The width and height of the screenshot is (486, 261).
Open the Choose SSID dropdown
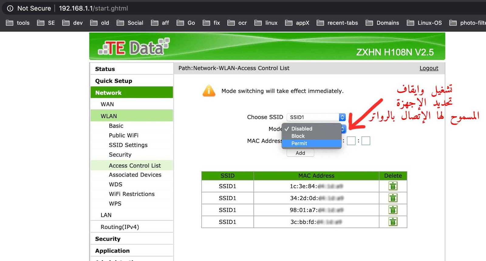pos(316,117)
